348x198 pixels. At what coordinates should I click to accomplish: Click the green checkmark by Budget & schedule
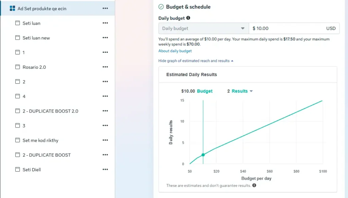point(161,7)
